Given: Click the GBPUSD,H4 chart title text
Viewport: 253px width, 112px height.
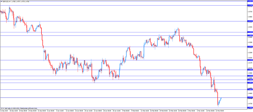Looking at the screenshot, I should click(7, 2).
